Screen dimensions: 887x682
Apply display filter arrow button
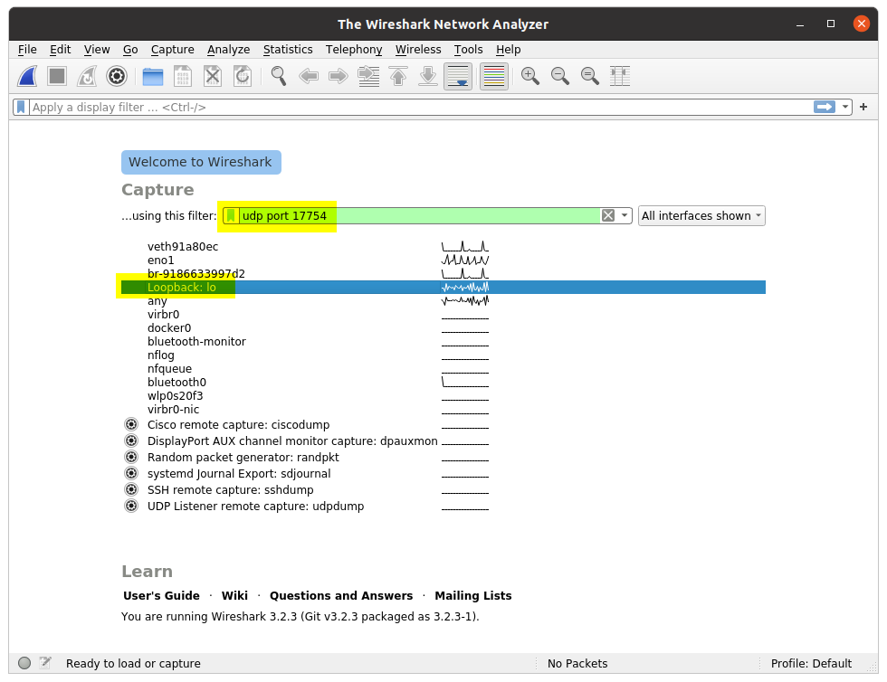tap(825, 107)
